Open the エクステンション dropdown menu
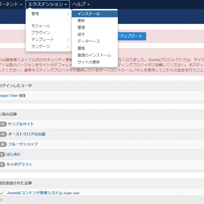This screenshot has height=204, width=204. (x=47, y=4)
